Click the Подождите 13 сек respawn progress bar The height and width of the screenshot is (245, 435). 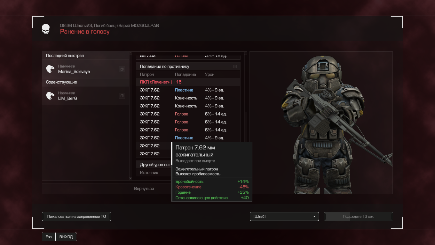coord(358,217)
